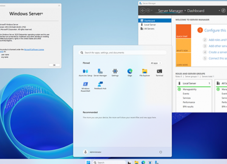Open Microsoft Software License Terms link
The image size is (227, 164).
click(x=34, y=50)
